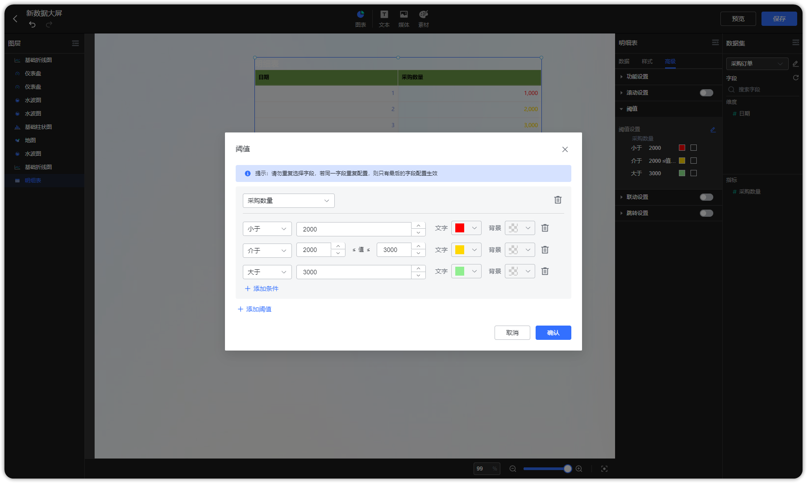
Task: Open the 文本 text toolbar icon
Action: pyautogui.click(x=384, y=19)
